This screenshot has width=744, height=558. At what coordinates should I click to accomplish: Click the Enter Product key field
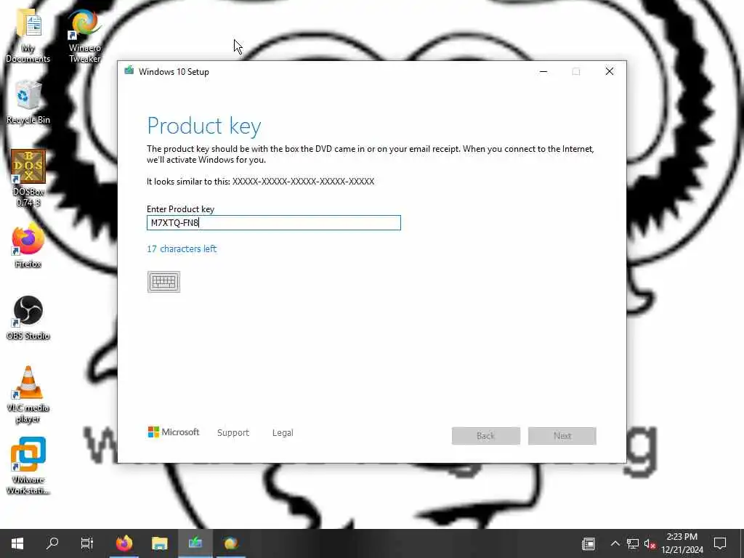tap(274, 222)
